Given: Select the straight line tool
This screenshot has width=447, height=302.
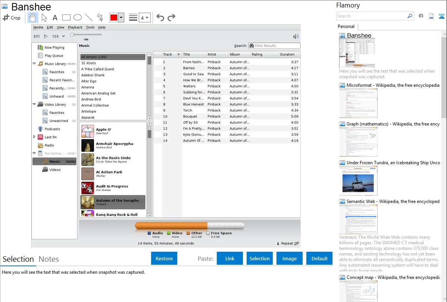Looking at the screenshot, I should [88, 18].
